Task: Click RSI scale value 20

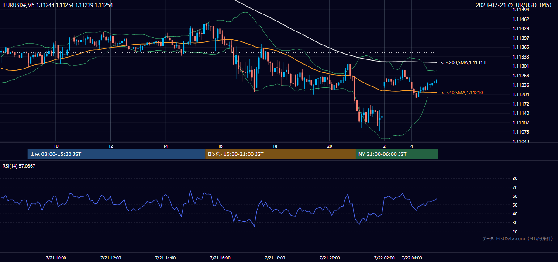Action: (x=515, y=232)
